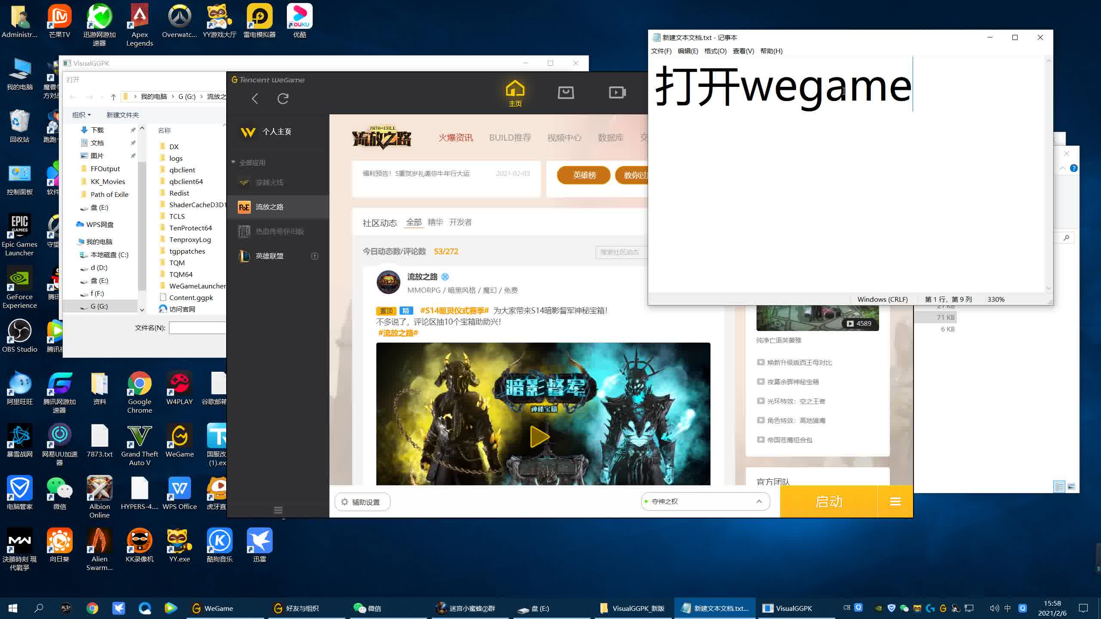Image resolution: width=1101 pixels, height=619 pixels.
Task: Select 英雄联盟 in the WeGame sidebar
Action: [278, 256]
